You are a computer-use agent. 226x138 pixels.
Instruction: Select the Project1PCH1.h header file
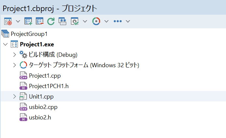click(49, 86)
